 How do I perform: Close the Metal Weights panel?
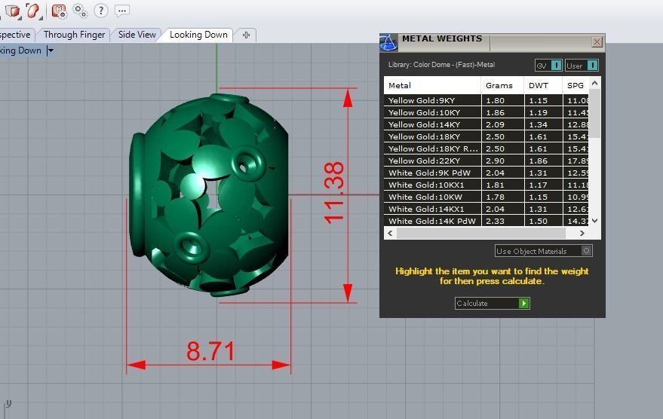coord(597,41)
